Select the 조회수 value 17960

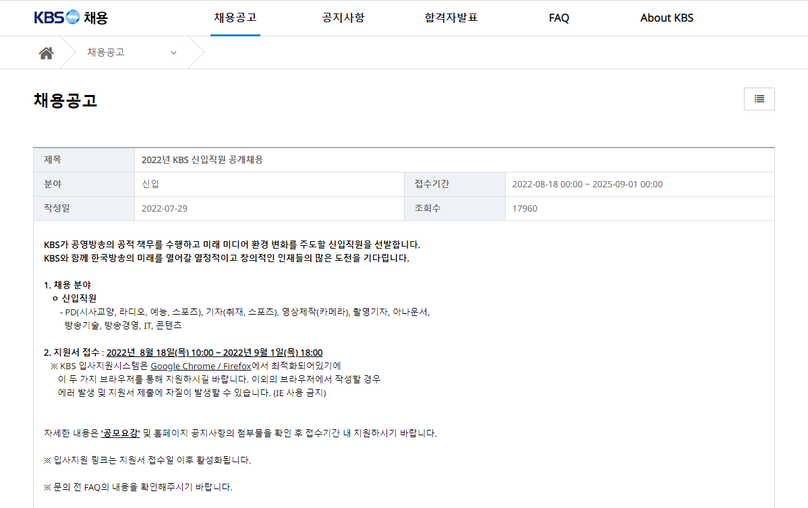(x=524, y=209)
